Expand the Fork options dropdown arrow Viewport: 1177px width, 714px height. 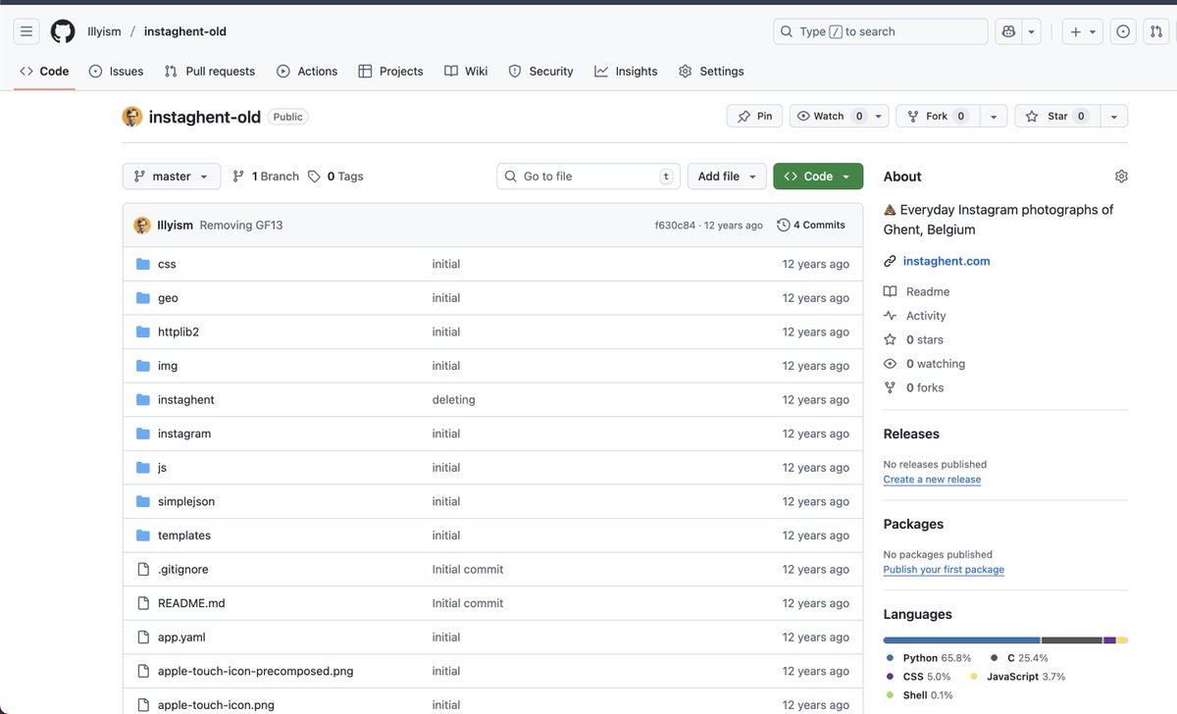pyautogui.click(x=994, y=116)
